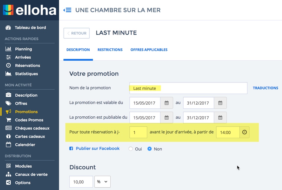Open the discount unit % dropdown
The image size is (282, 190).
coord(102,182)
